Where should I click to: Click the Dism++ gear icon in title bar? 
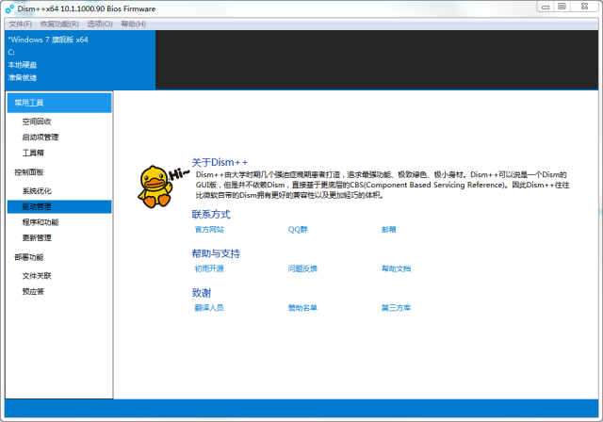[x=9, y=8]
